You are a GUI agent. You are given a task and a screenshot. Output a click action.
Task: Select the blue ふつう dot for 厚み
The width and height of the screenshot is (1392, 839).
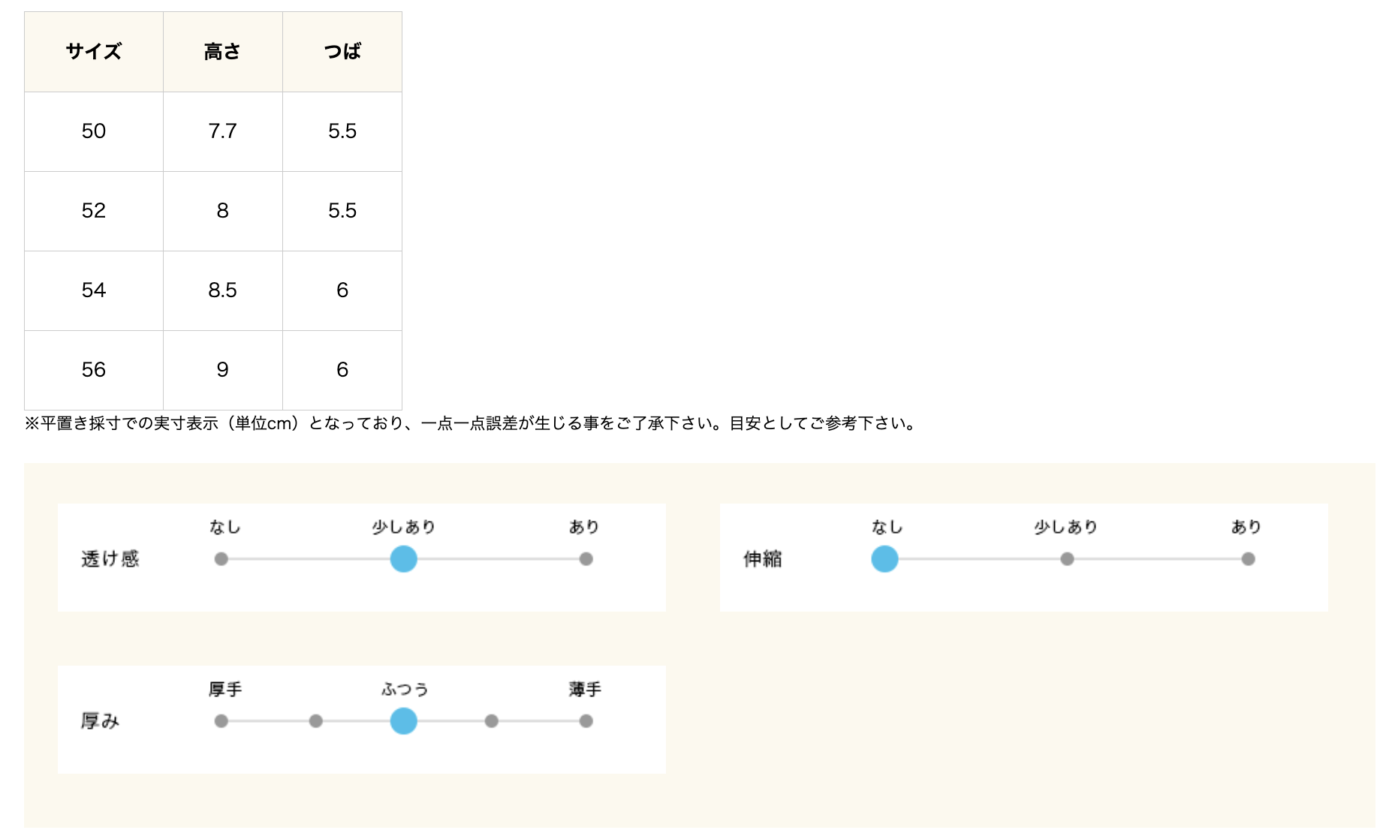pos(403,721)
